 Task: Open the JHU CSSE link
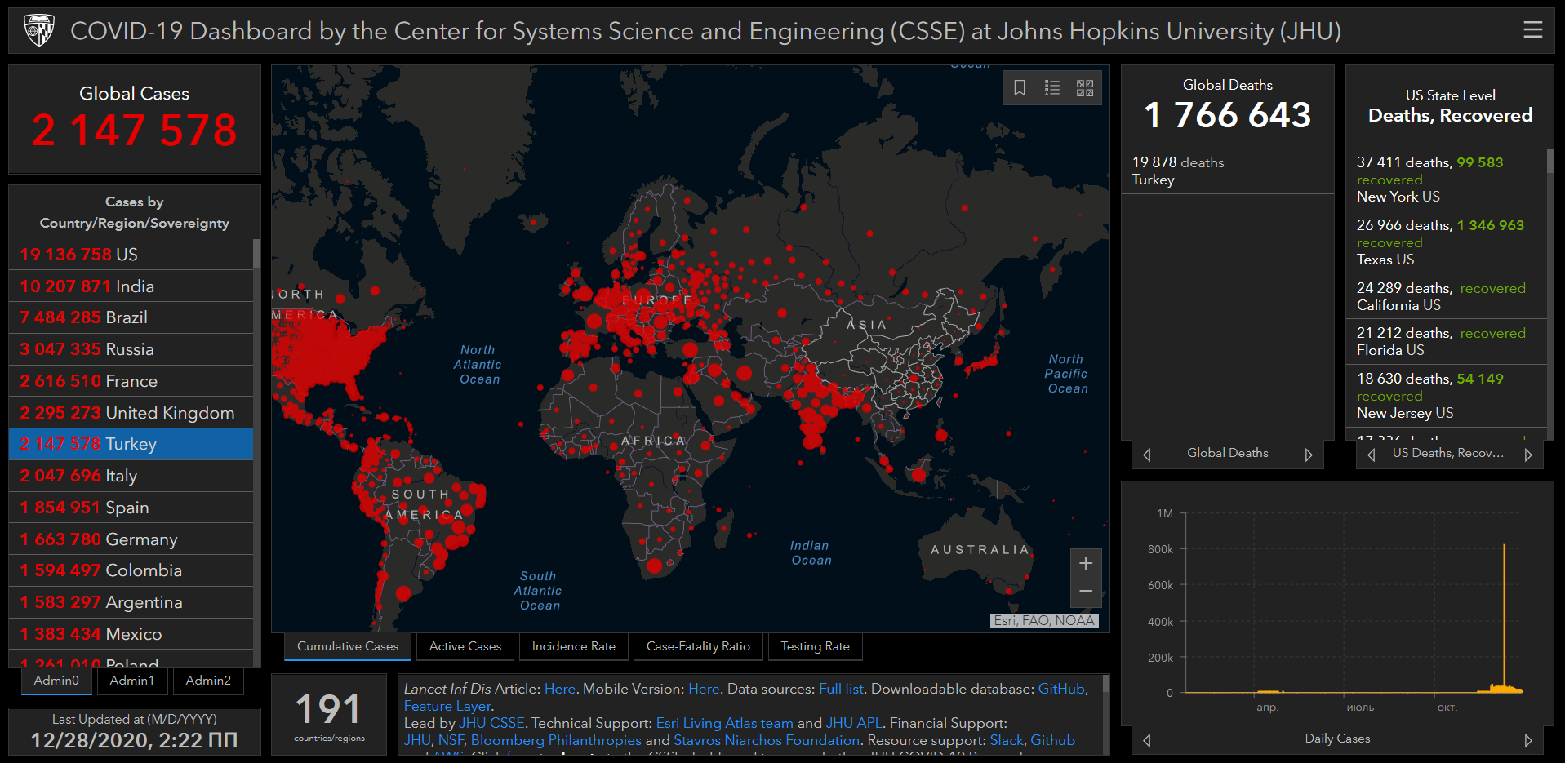click(491, 723)
